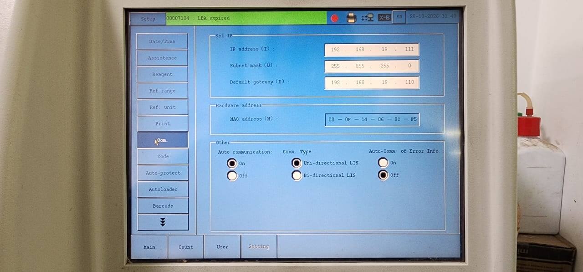Image resolution: width=583 pixels, height=272 pixels.
Task: Open Code setup page
Action: pos(163,156)
